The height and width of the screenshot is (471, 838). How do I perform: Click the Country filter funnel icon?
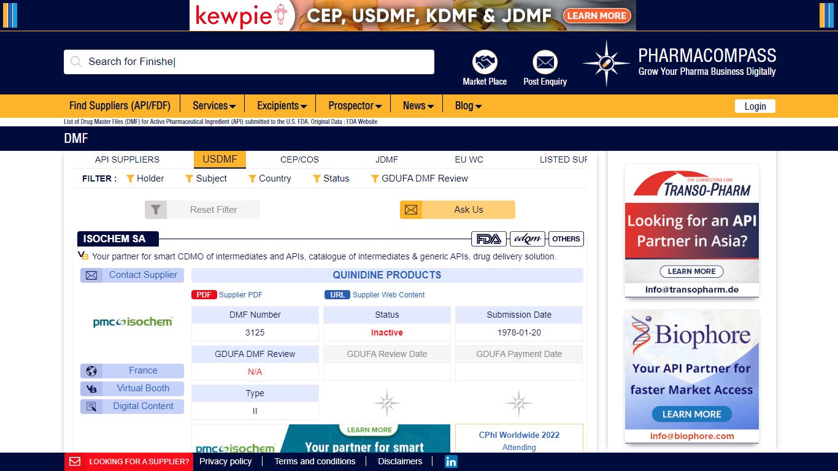coord(252,178)
